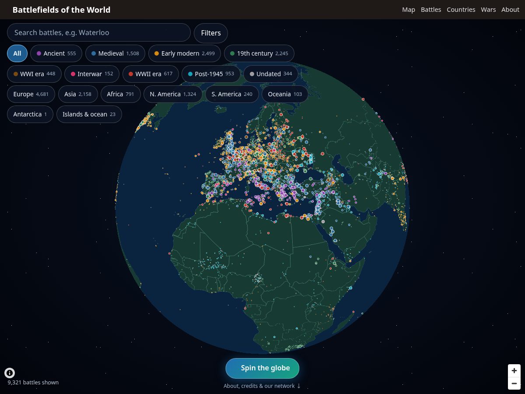The image size is (525, 394).
Task: Toggle the Ancient era filter
Action: pyautogui.click(x=56, y=53)
